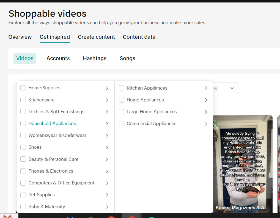Screen dimensions: 280x218
Task: Tick the Shoes category checkbox
Action: [x=23, y=147]
